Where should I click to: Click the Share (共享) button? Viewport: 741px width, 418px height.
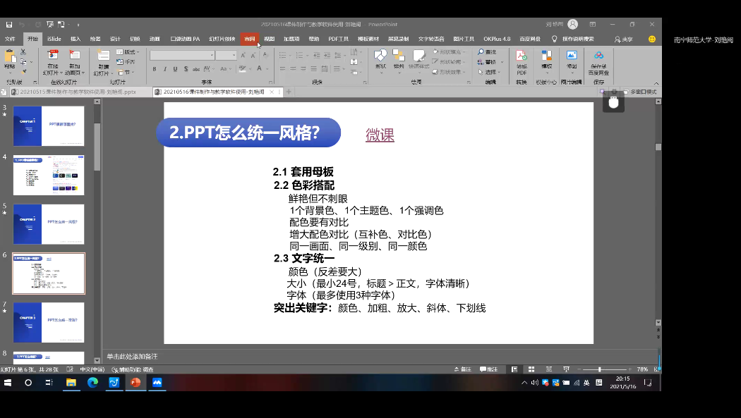(x=623, y=39)
